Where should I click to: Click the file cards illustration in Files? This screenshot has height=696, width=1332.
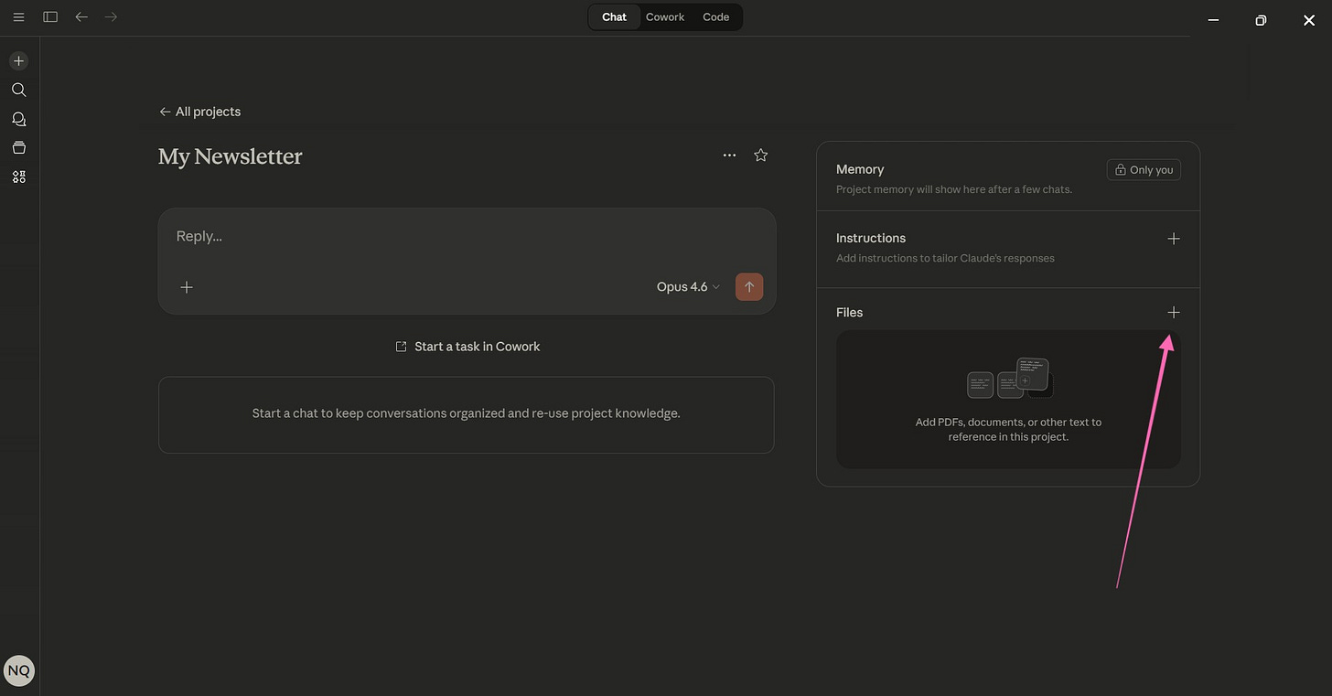click(x=1010, y=379)
